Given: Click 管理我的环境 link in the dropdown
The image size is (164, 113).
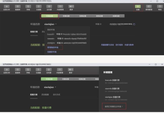Looking at the screenshot, I should point(53,47).
